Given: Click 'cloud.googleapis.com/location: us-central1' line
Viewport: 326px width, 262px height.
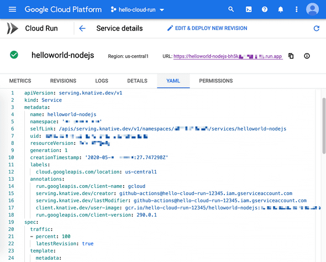Looking at the screenshot, I should pos(96,172).
